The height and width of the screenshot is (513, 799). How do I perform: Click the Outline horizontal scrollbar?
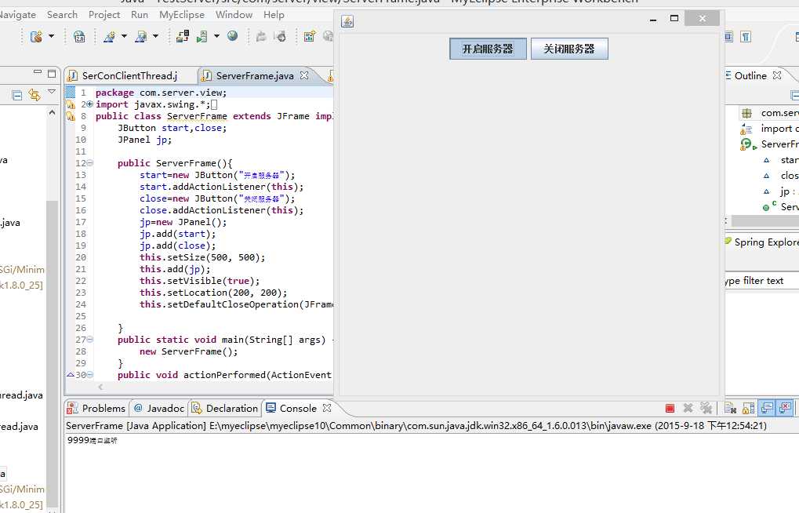[764, 220]
